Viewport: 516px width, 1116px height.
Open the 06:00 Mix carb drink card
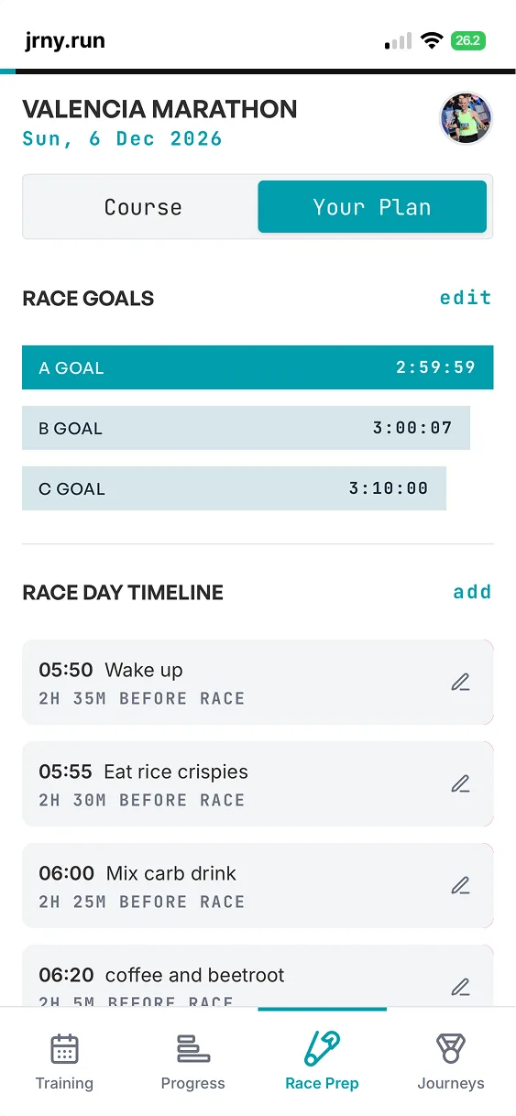coord(258,886)
